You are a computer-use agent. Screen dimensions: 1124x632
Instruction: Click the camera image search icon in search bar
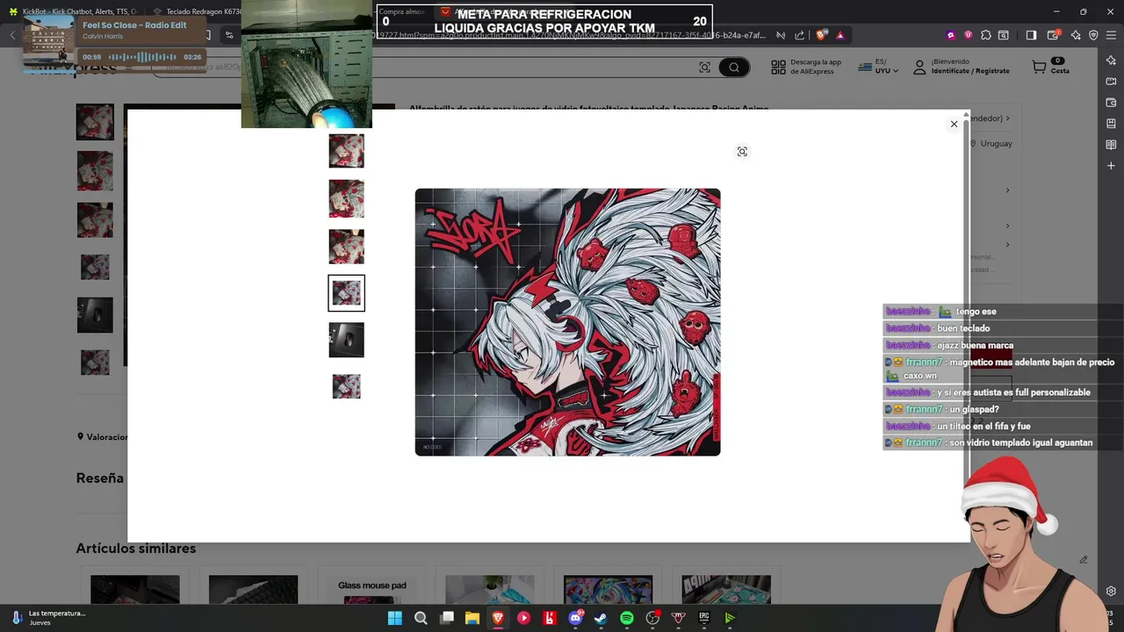tap(704, 67)
